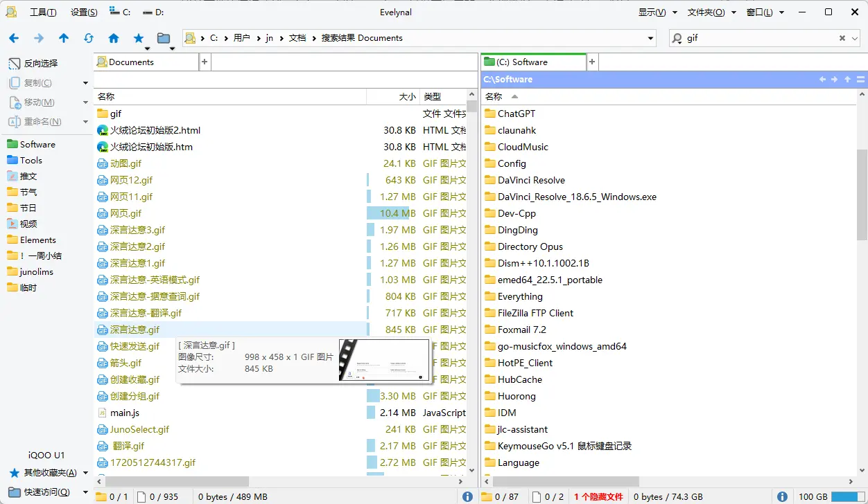
Task: Add a new tab beside (C:) Software
Action: pos(592,62)
